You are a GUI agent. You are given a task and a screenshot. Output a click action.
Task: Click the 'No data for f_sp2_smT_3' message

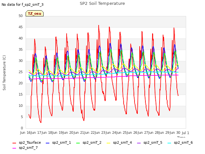pyautogui.click(x=22, y=4)
